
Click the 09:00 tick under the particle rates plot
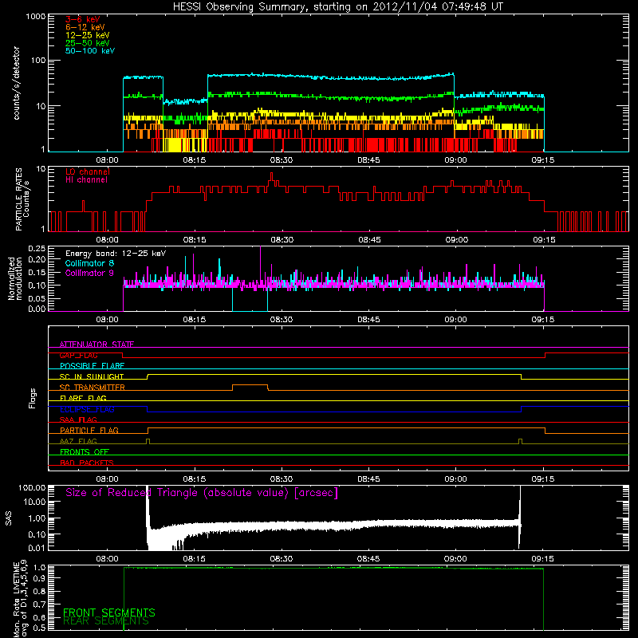[456, 240]
